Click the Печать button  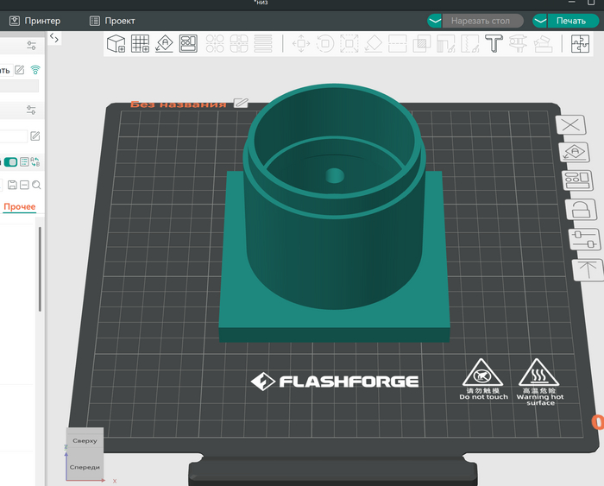[570, 20]
